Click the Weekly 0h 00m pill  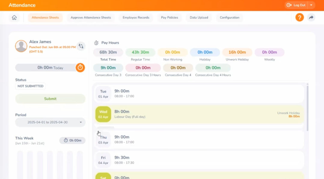pos(269,52)
